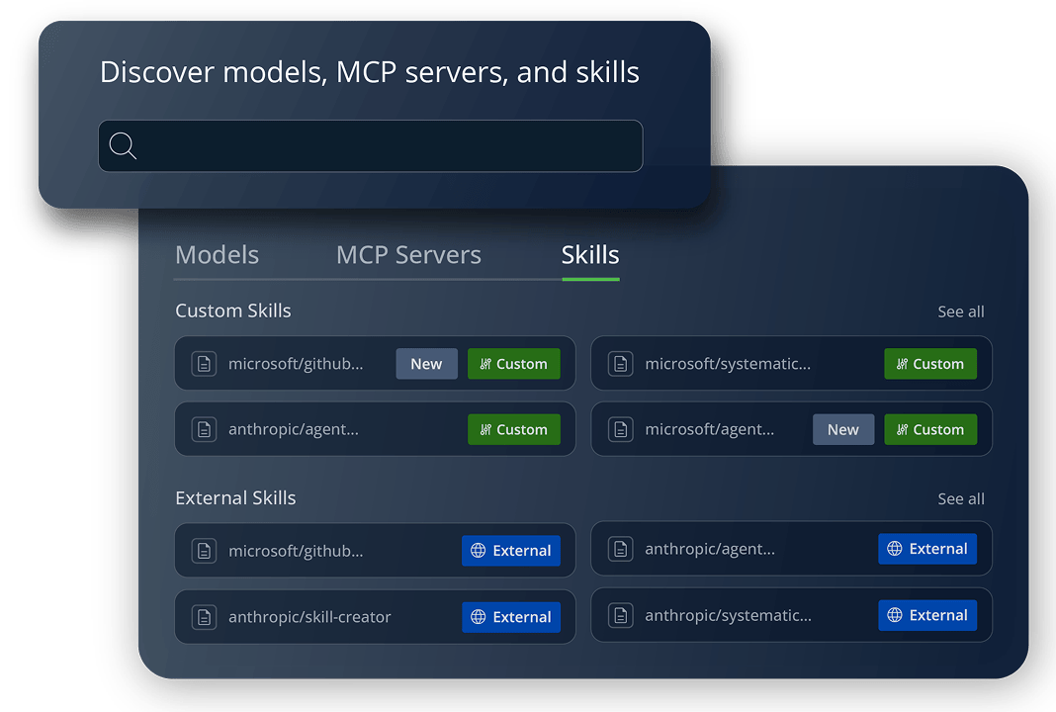
Task: Open skill name microsoft/agent...
Action: click(709, 429)
